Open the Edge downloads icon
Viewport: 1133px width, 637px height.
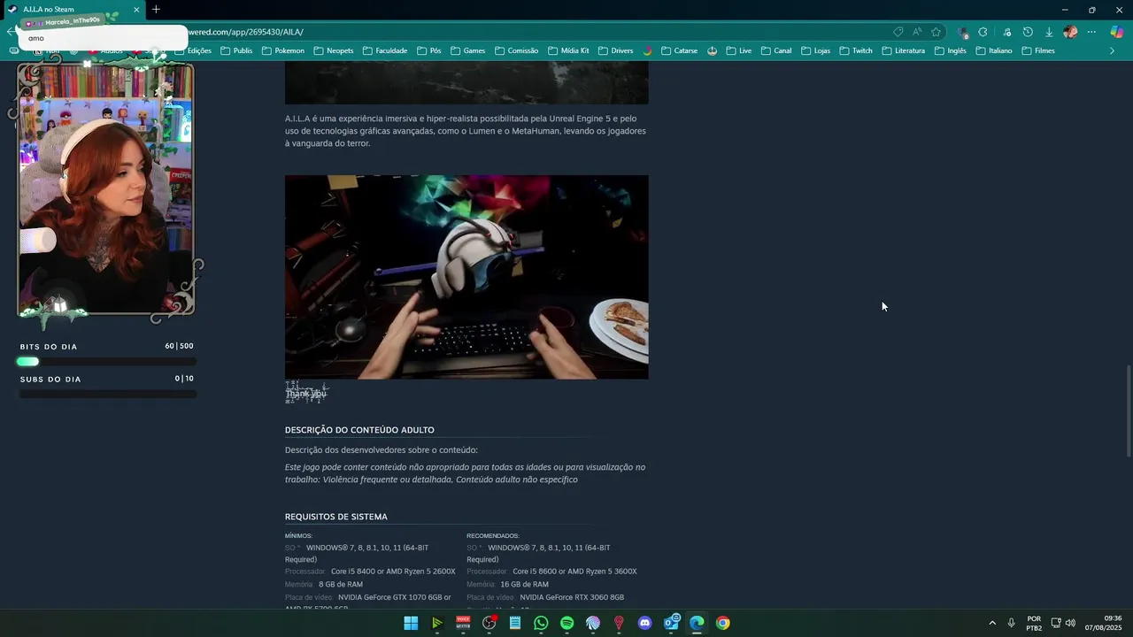tap(1049, 32)
